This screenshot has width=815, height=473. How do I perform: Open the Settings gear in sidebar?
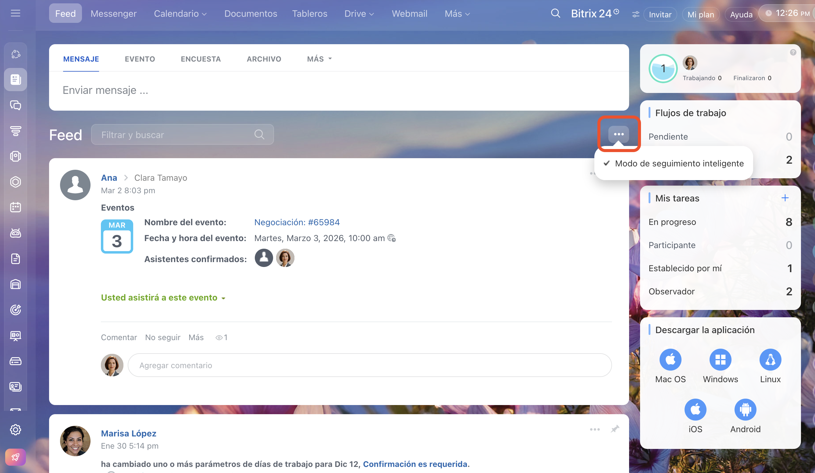click(x=15, y=430)
